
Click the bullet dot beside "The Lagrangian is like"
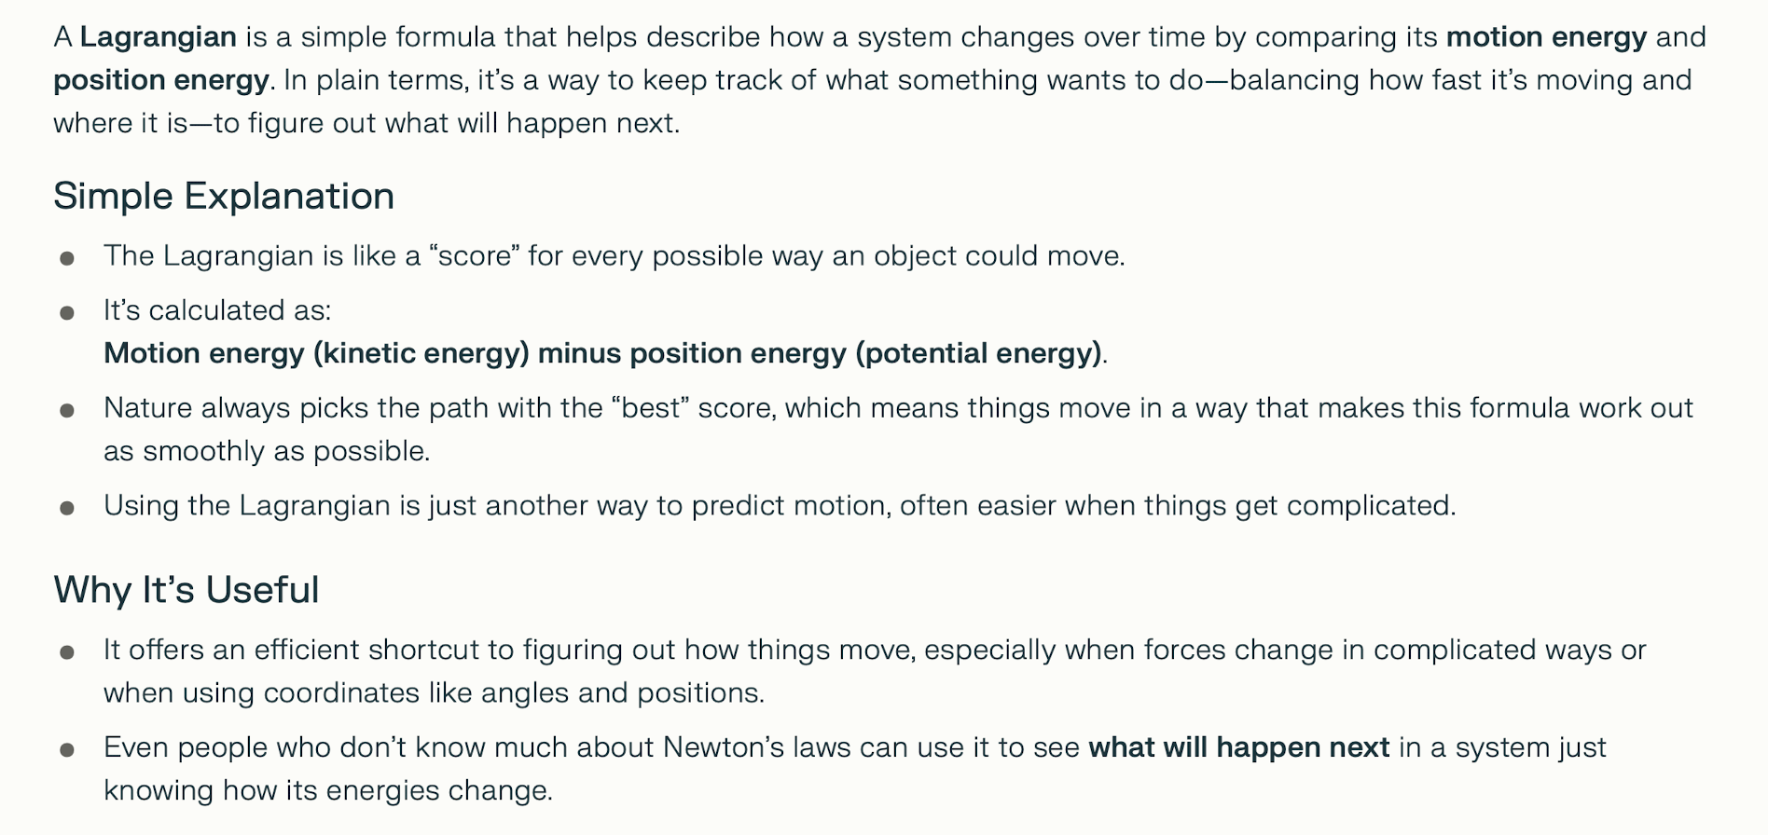point(67,258)
